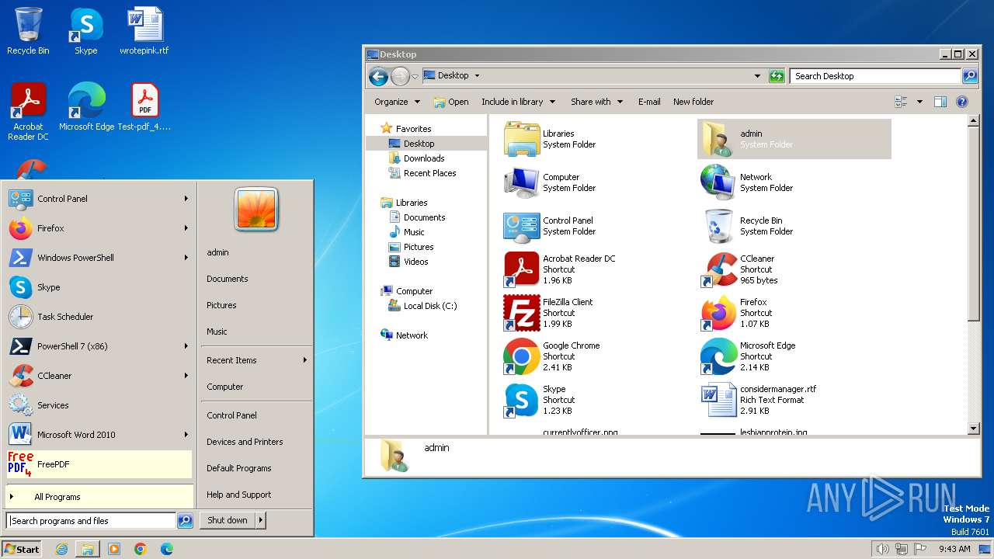The image size is (994, 559).
Task: Expand Microsoft Word 2010 recent documents arrow
Action: (x=186, y=435)
